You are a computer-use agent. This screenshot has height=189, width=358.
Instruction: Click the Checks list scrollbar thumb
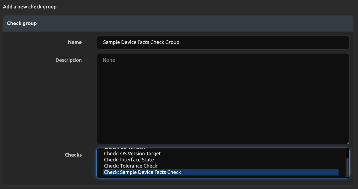tap(347, 167)
